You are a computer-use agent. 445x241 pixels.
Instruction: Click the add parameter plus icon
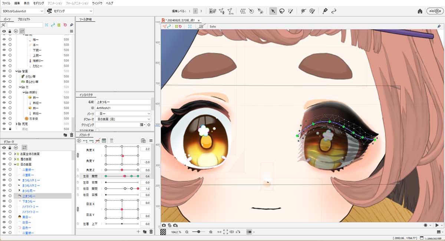(x=138, y=231)
